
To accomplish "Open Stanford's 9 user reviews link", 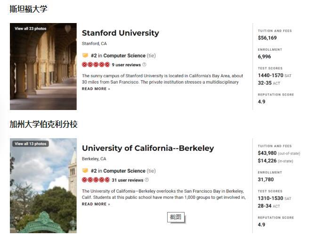I will point(126,65).
